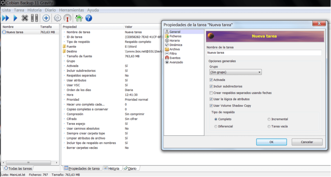
Task: Add new task with plus icon
Action: click(x=46, y=18)
